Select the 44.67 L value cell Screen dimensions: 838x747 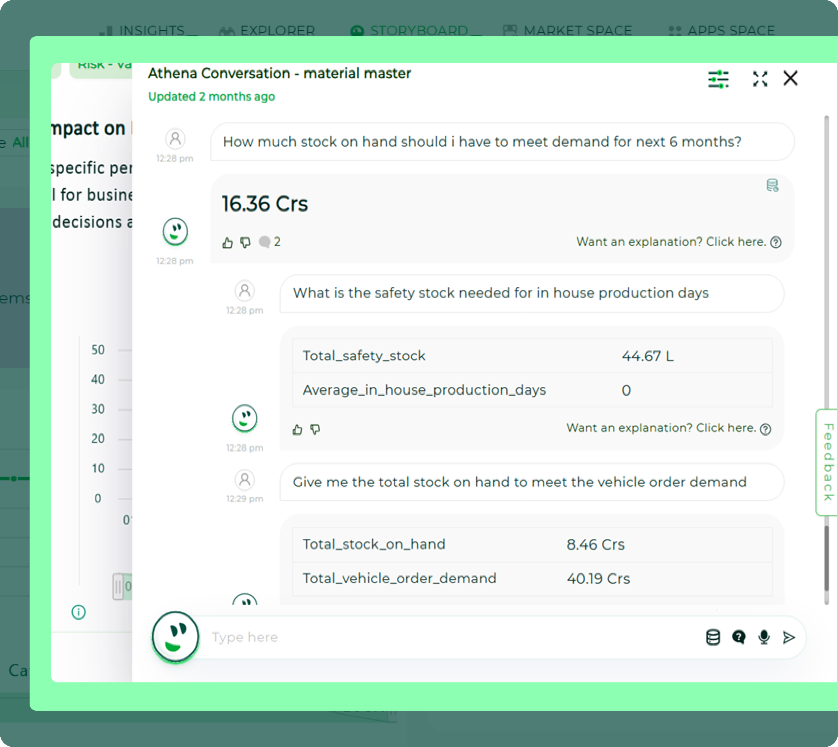point(647,356)
